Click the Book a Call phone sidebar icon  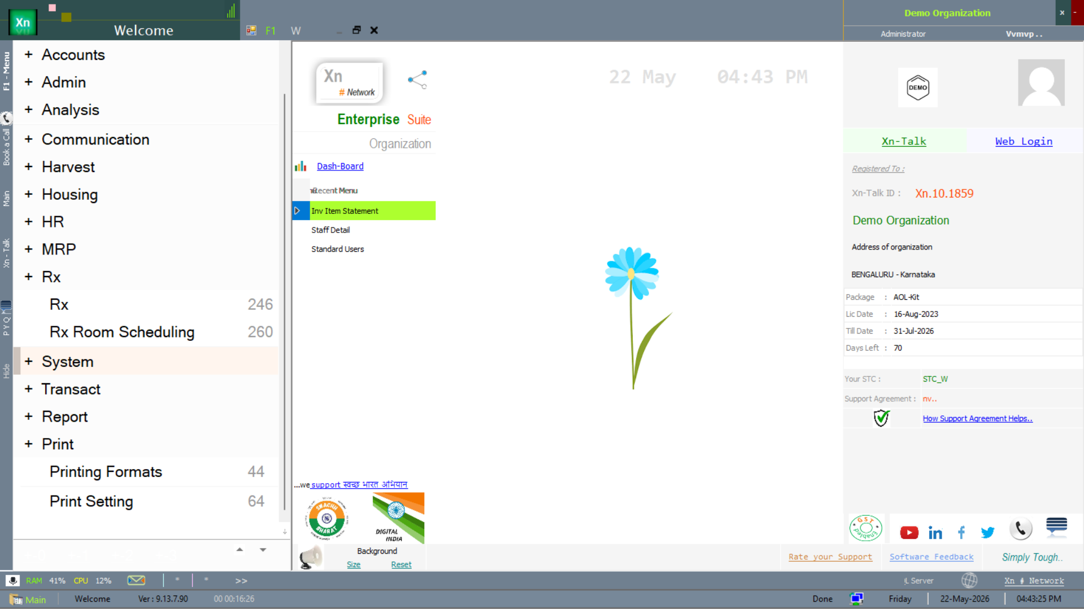[x=6, y=118]
